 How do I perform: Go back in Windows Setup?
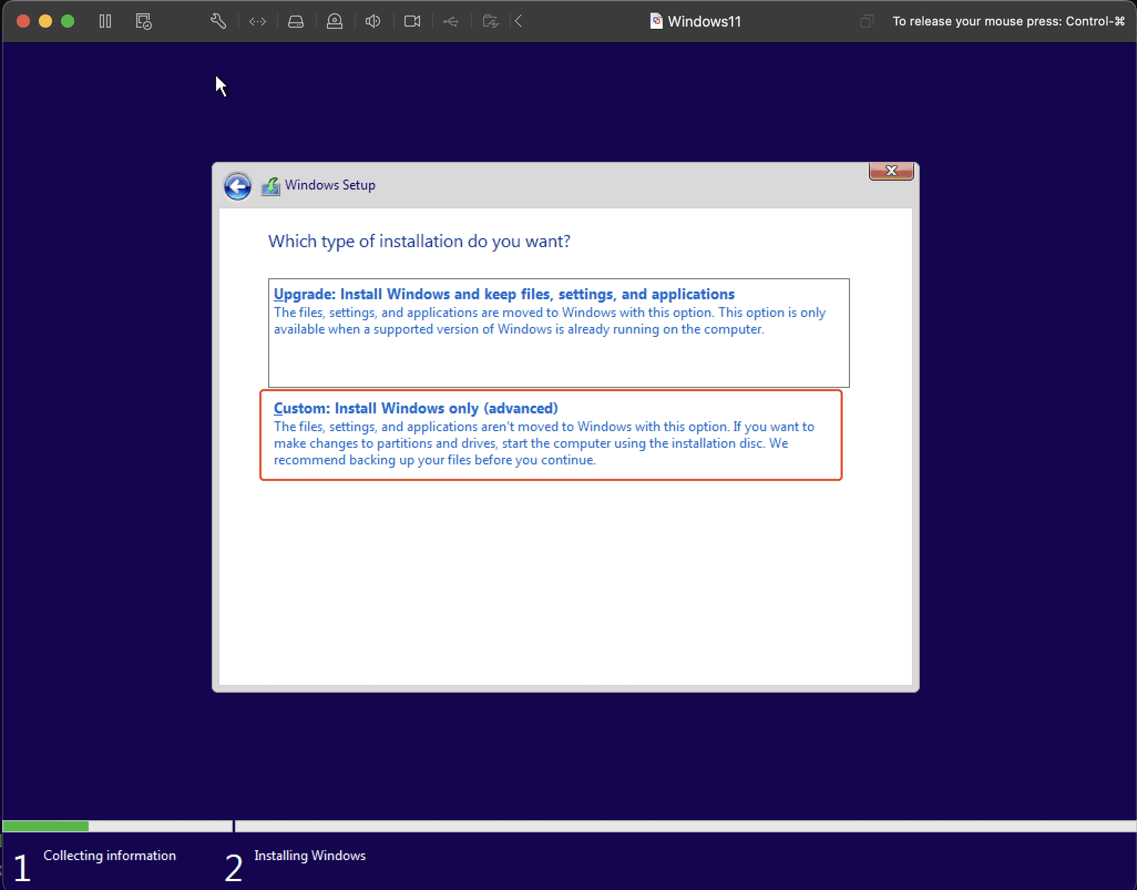(x=237, y=186)
